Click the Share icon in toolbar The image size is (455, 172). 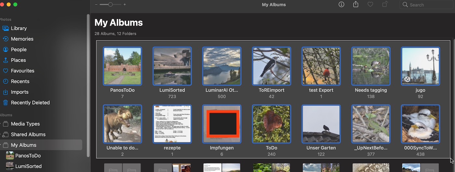(x=356, y=5)
